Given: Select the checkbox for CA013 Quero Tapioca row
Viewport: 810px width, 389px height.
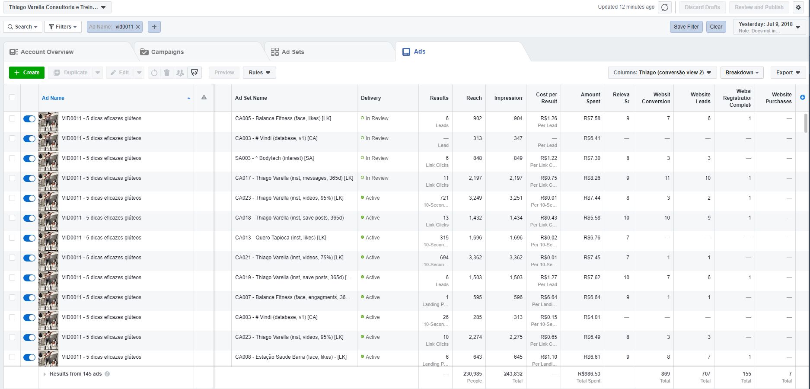Looking at the screenshot, I should [x=12, y=238].
